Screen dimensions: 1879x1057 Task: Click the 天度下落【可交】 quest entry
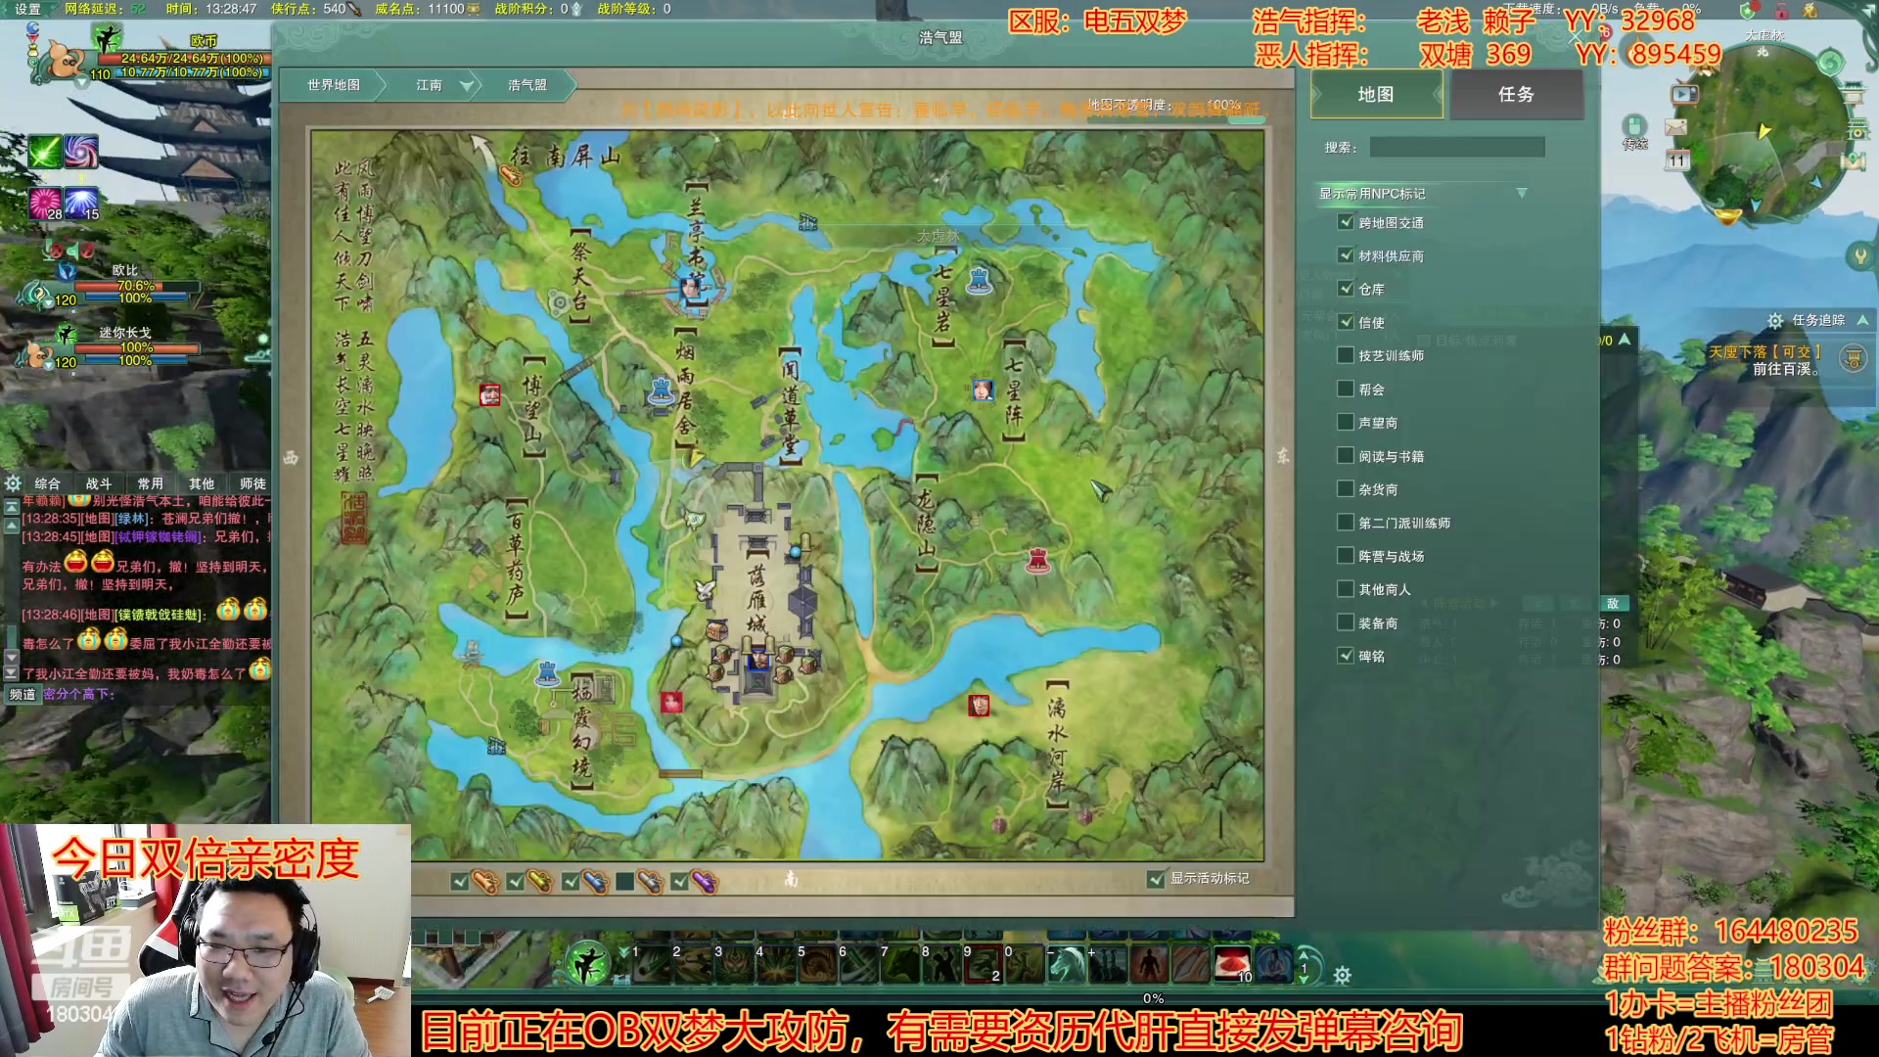coord(1765,351)
